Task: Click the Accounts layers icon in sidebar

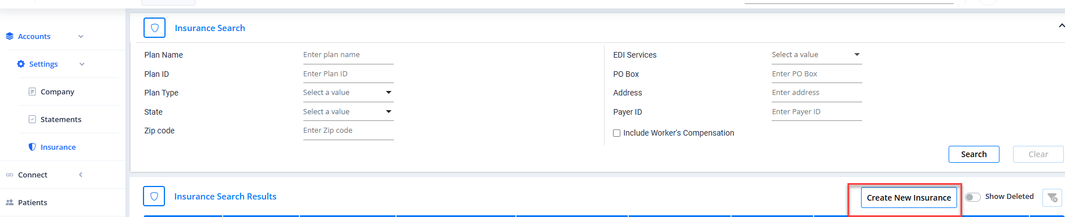Action: point(10,36)
